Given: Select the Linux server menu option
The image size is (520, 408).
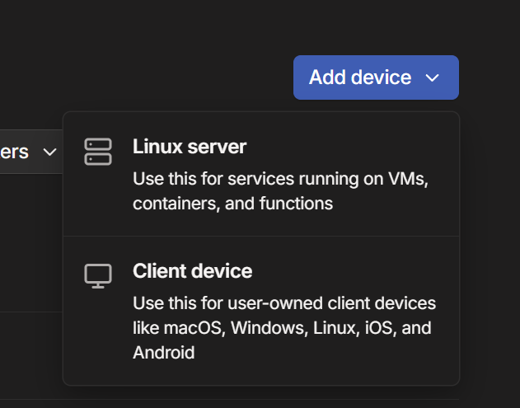Looking at the screenshot, I should pyautogui.click(x=261, y=174).
